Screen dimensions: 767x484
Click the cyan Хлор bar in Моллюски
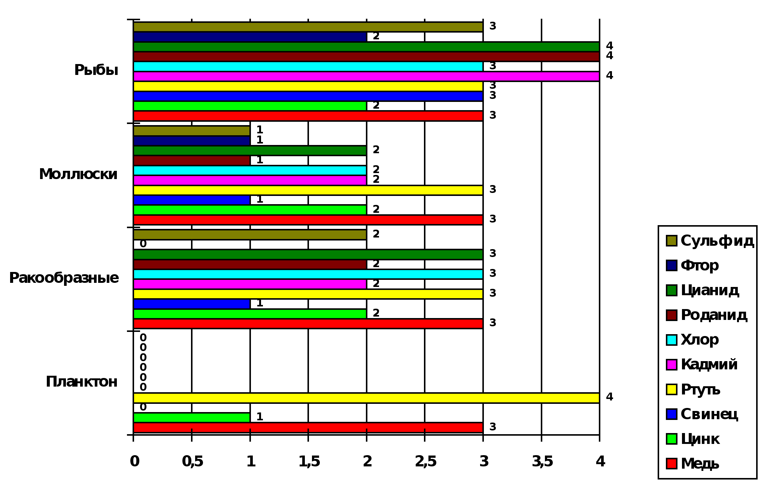click(x=250, y=170)
